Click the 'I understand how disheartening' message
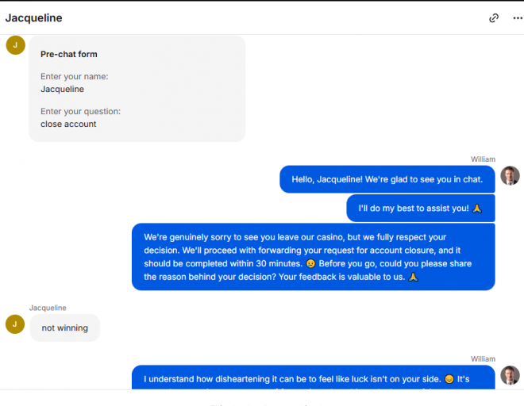The height and width of the screenshot is (406, 524). coord(313,377)
